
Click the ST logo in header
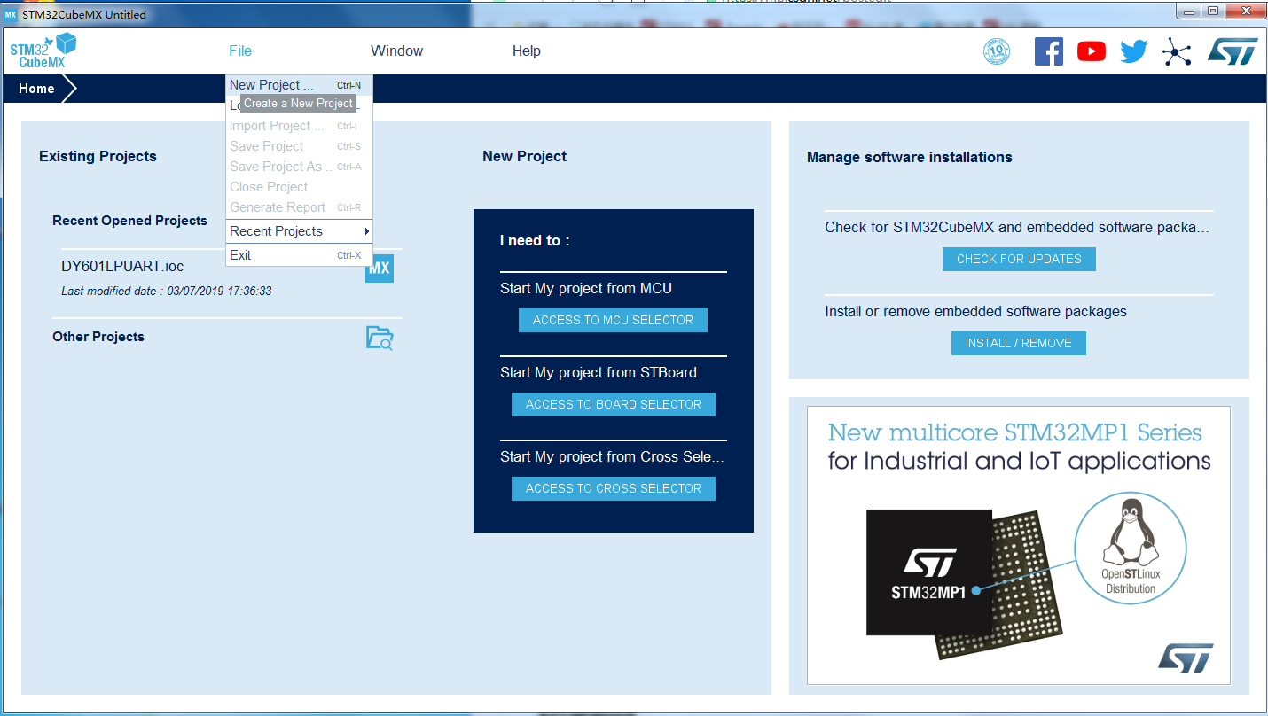[x=1233, y=51]
